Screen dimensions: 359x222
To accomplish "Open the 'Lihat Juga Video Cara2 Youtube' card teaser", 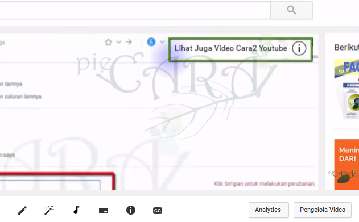I will pos(240,49).
